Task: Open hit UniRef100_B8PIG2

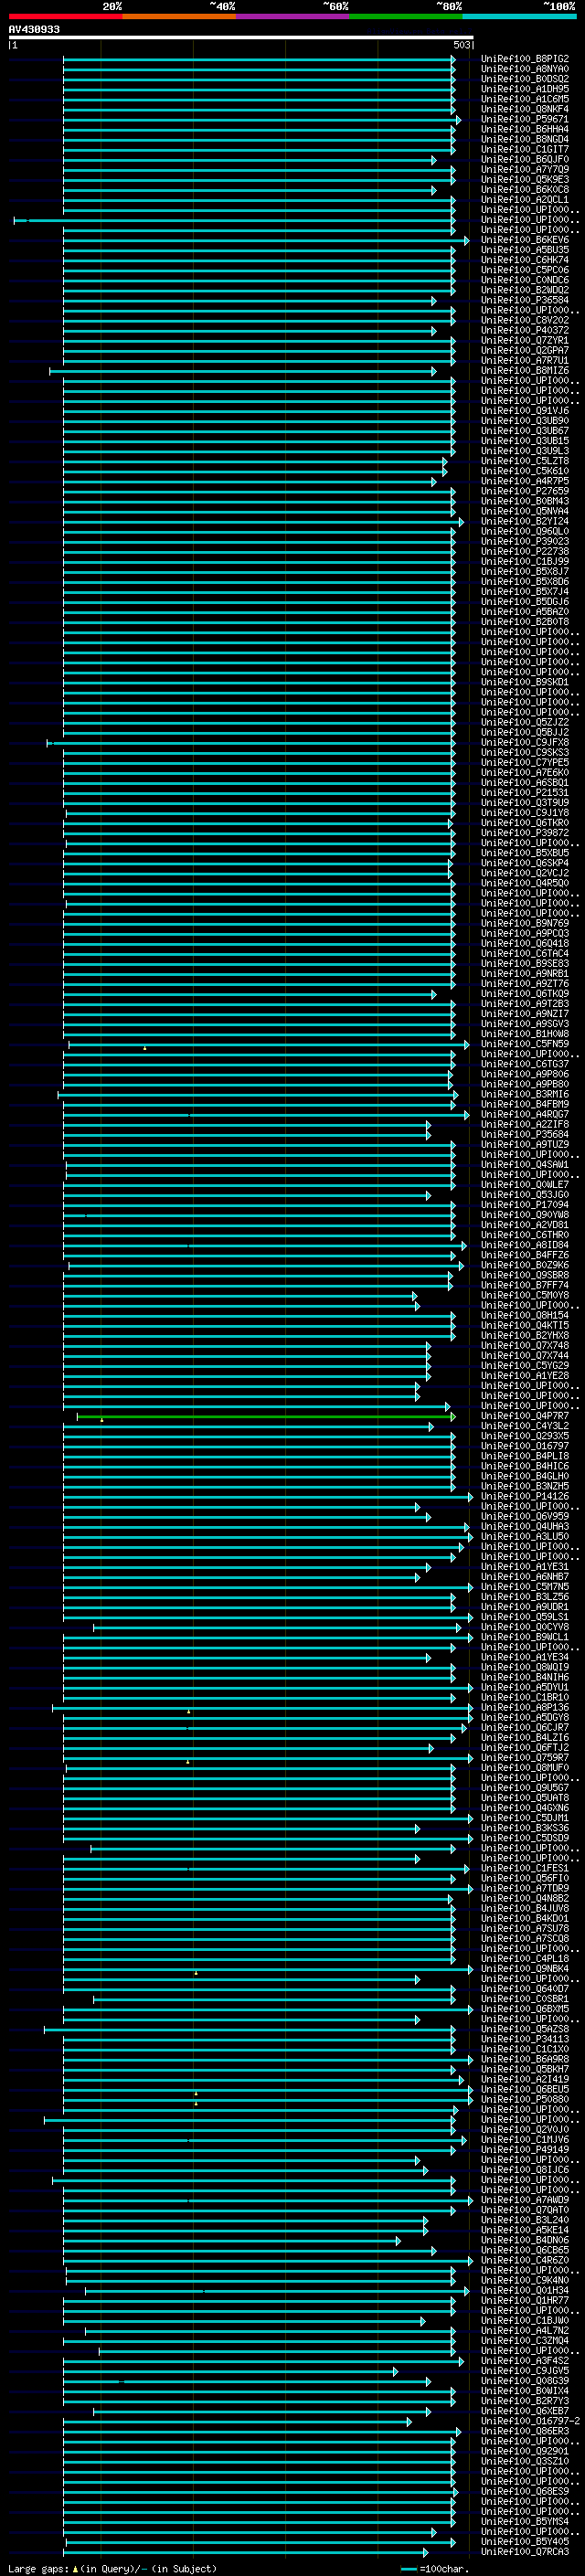Action: pos(524,59)
